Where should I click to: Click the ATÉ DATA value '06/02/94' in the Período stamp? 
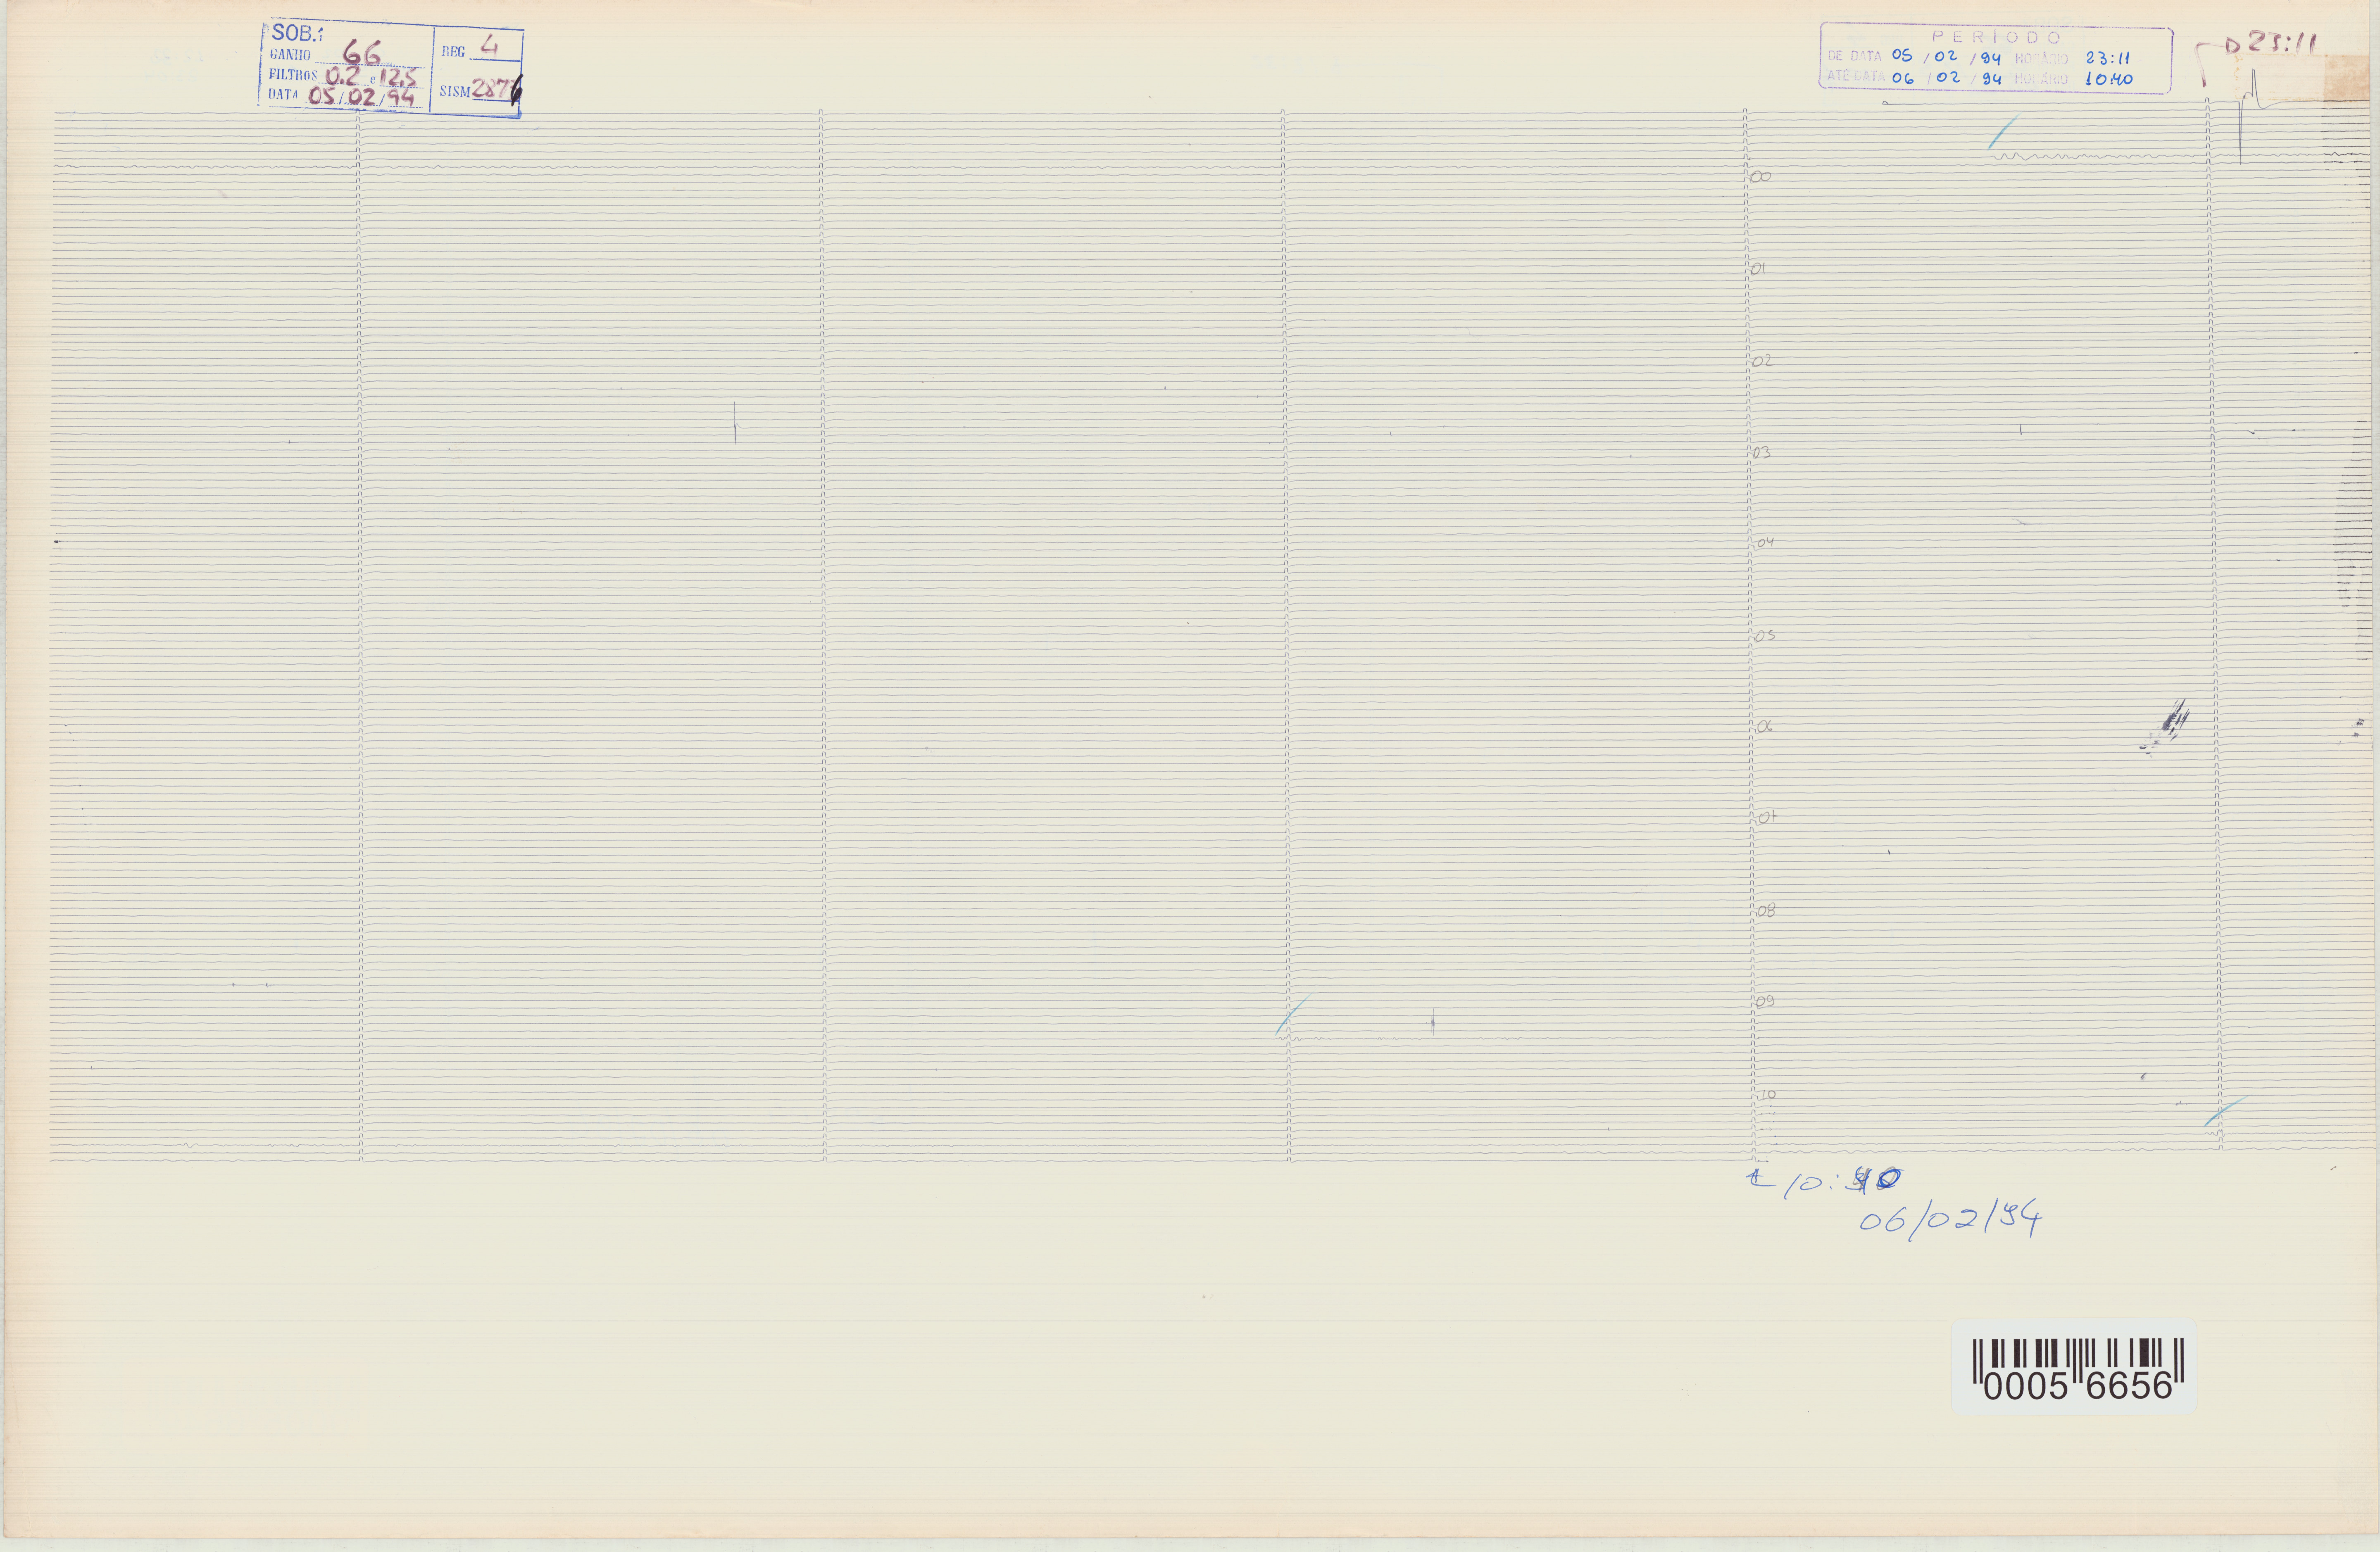pyautogui.click(x=1946, y=78)
